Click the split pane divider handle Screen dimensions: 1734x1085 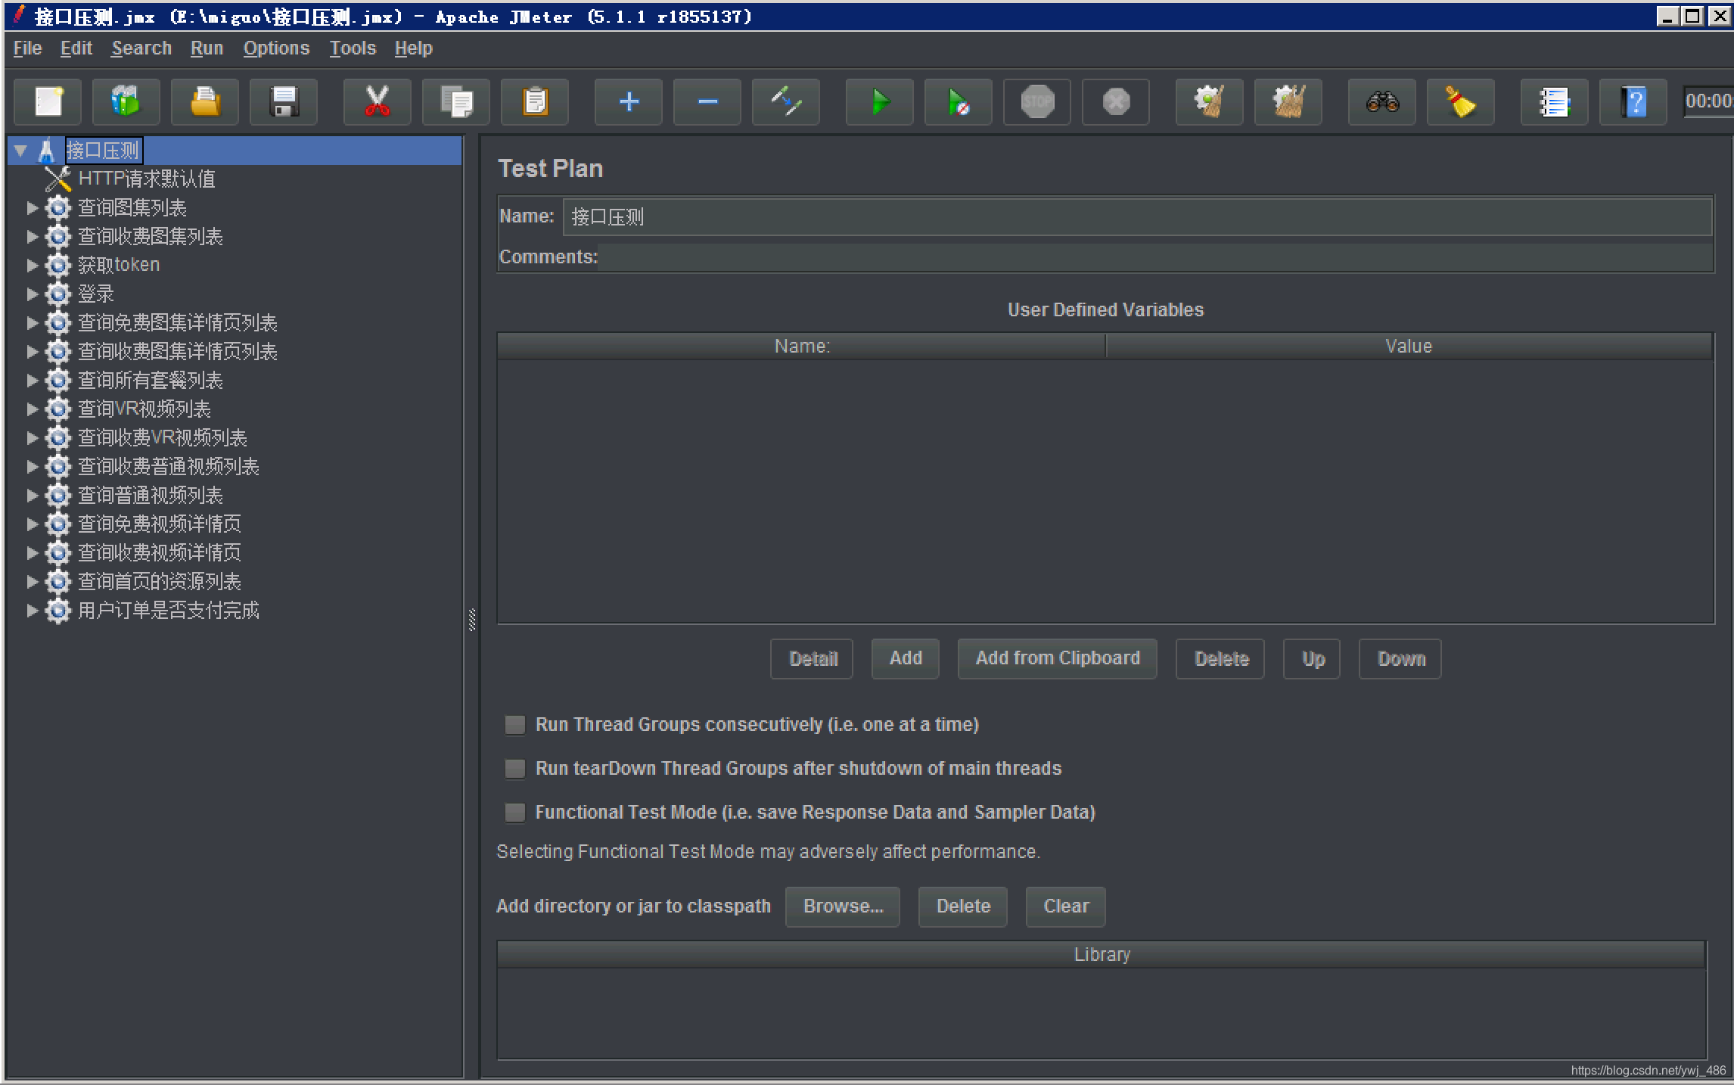[x=472, y=620]
